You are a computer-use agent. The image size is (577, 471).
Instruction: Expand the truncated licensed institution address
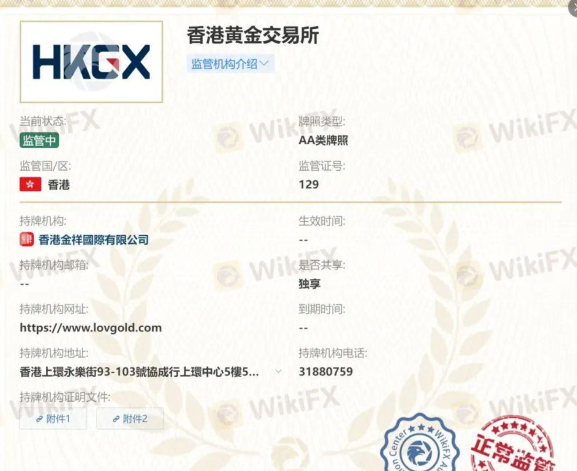(x=278, y=371)
